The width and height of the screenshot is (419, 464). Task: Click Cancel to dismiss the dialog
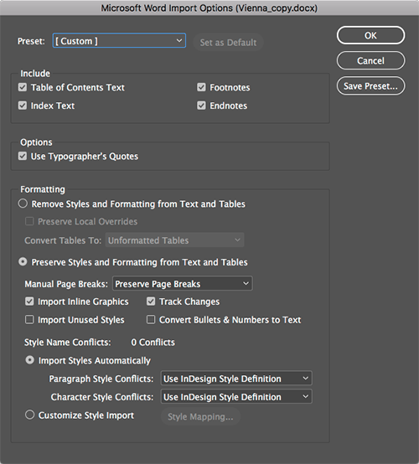(x=370, y=60)
